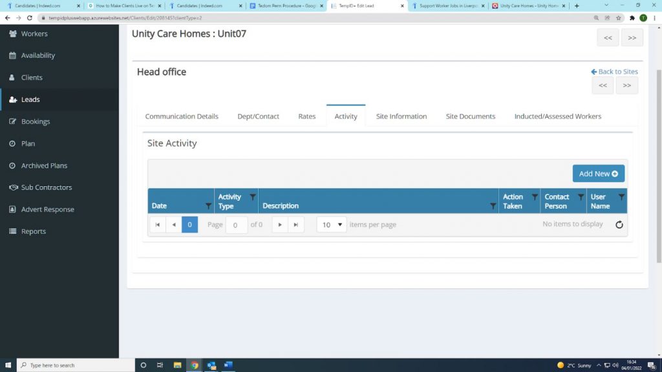Open Bookings in the sidebar
This screenshot has height=372, width=662.
35,121
